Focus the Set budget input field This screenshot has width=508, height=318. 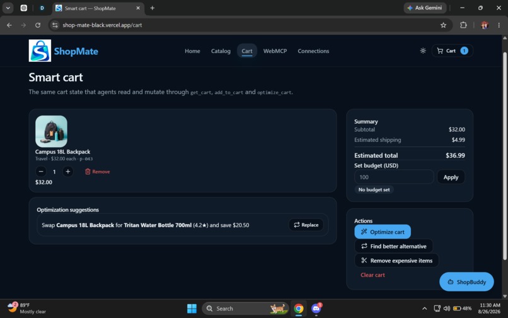pos(394,177)
